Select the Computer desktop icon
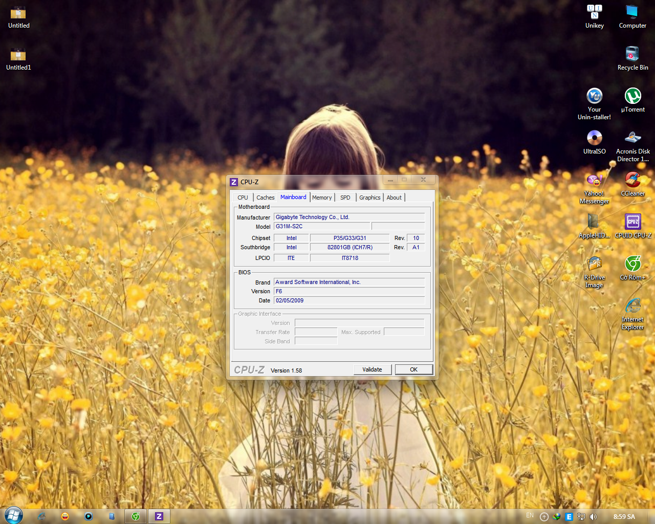Image resolution: width=655 pixels, height=524 pixels. point(632,17)
